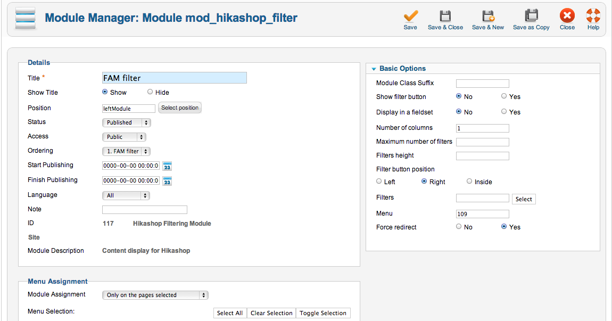Open the Start Publishing calendar picker

[167, 166]
